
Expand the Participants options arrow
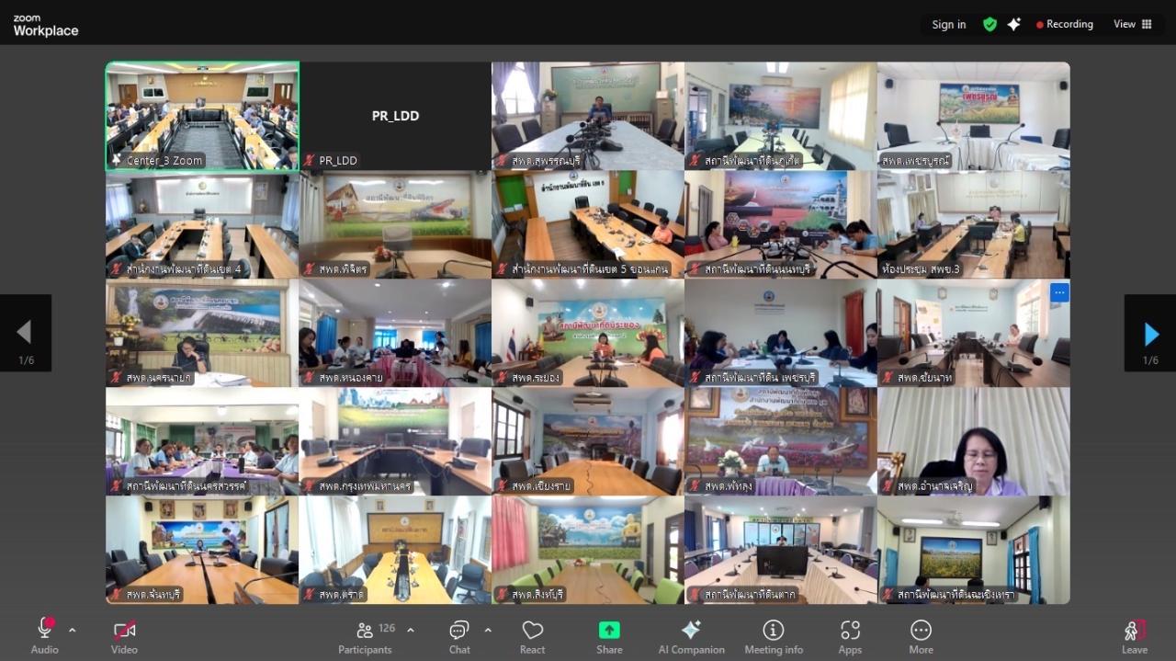411,630
